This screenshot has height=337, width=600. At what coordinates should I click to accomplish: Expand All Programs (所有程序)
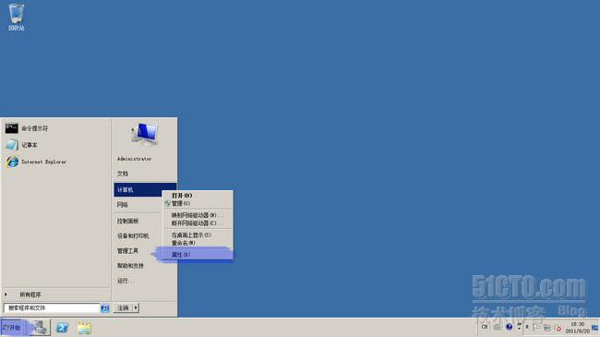point(56,295)
